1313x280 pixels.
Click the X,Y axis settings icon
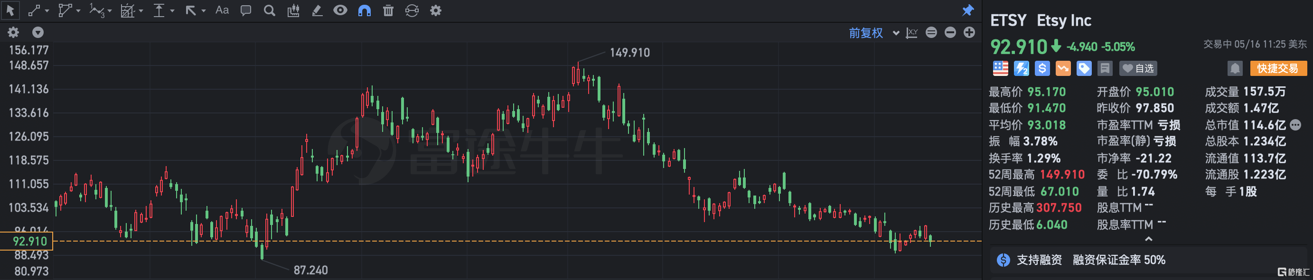[912, 33]
